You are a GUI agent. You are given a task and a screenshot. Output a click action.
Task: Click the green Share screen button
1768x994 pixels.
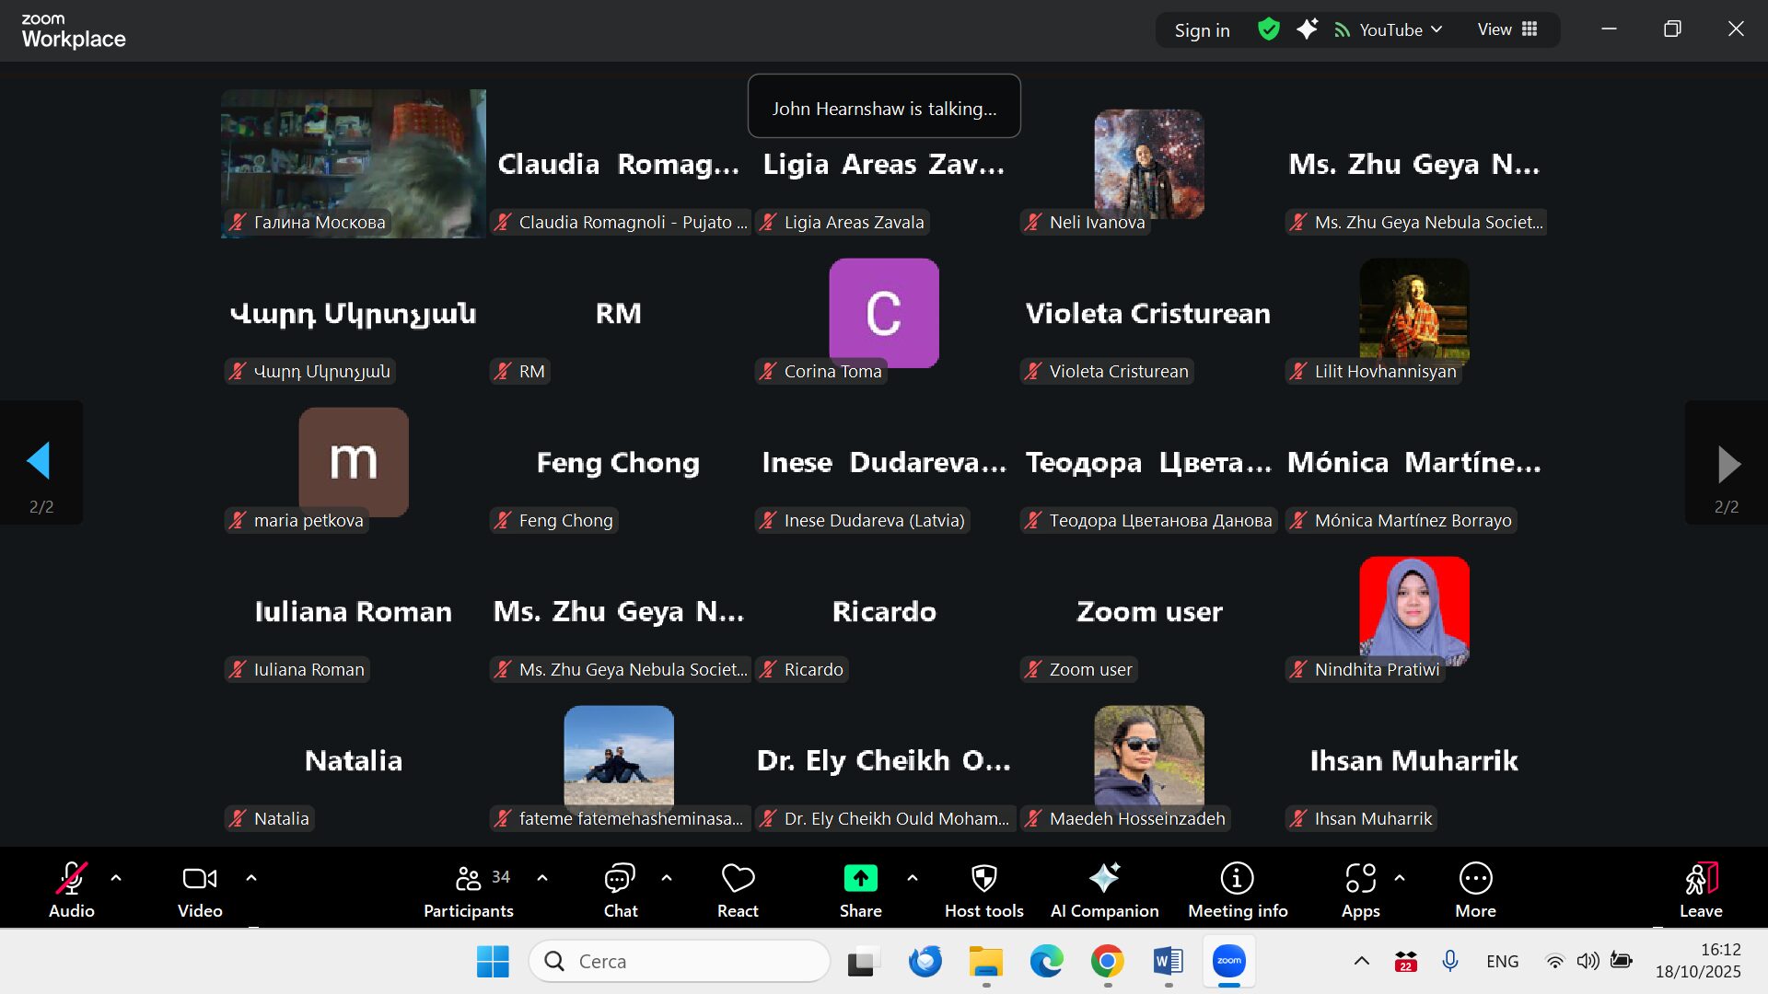click(860, 879)
